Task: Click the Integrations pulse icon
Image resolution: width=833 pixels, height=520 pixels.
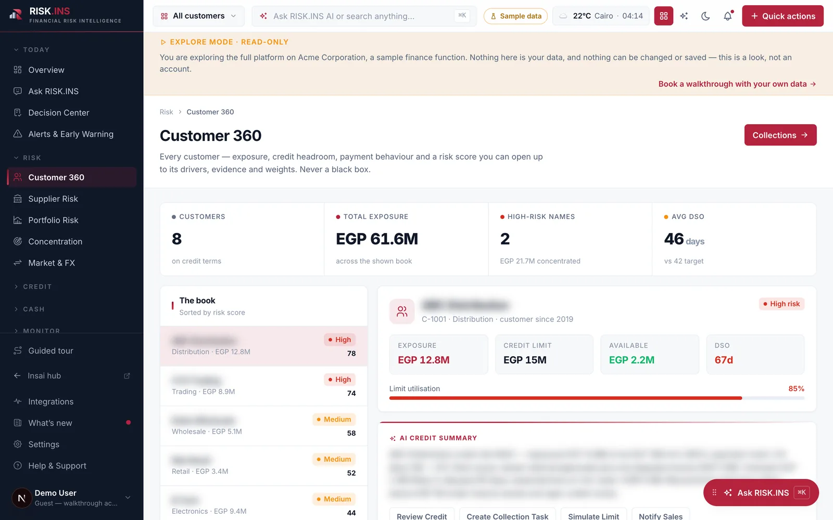Action: click(x=18, y=401)
